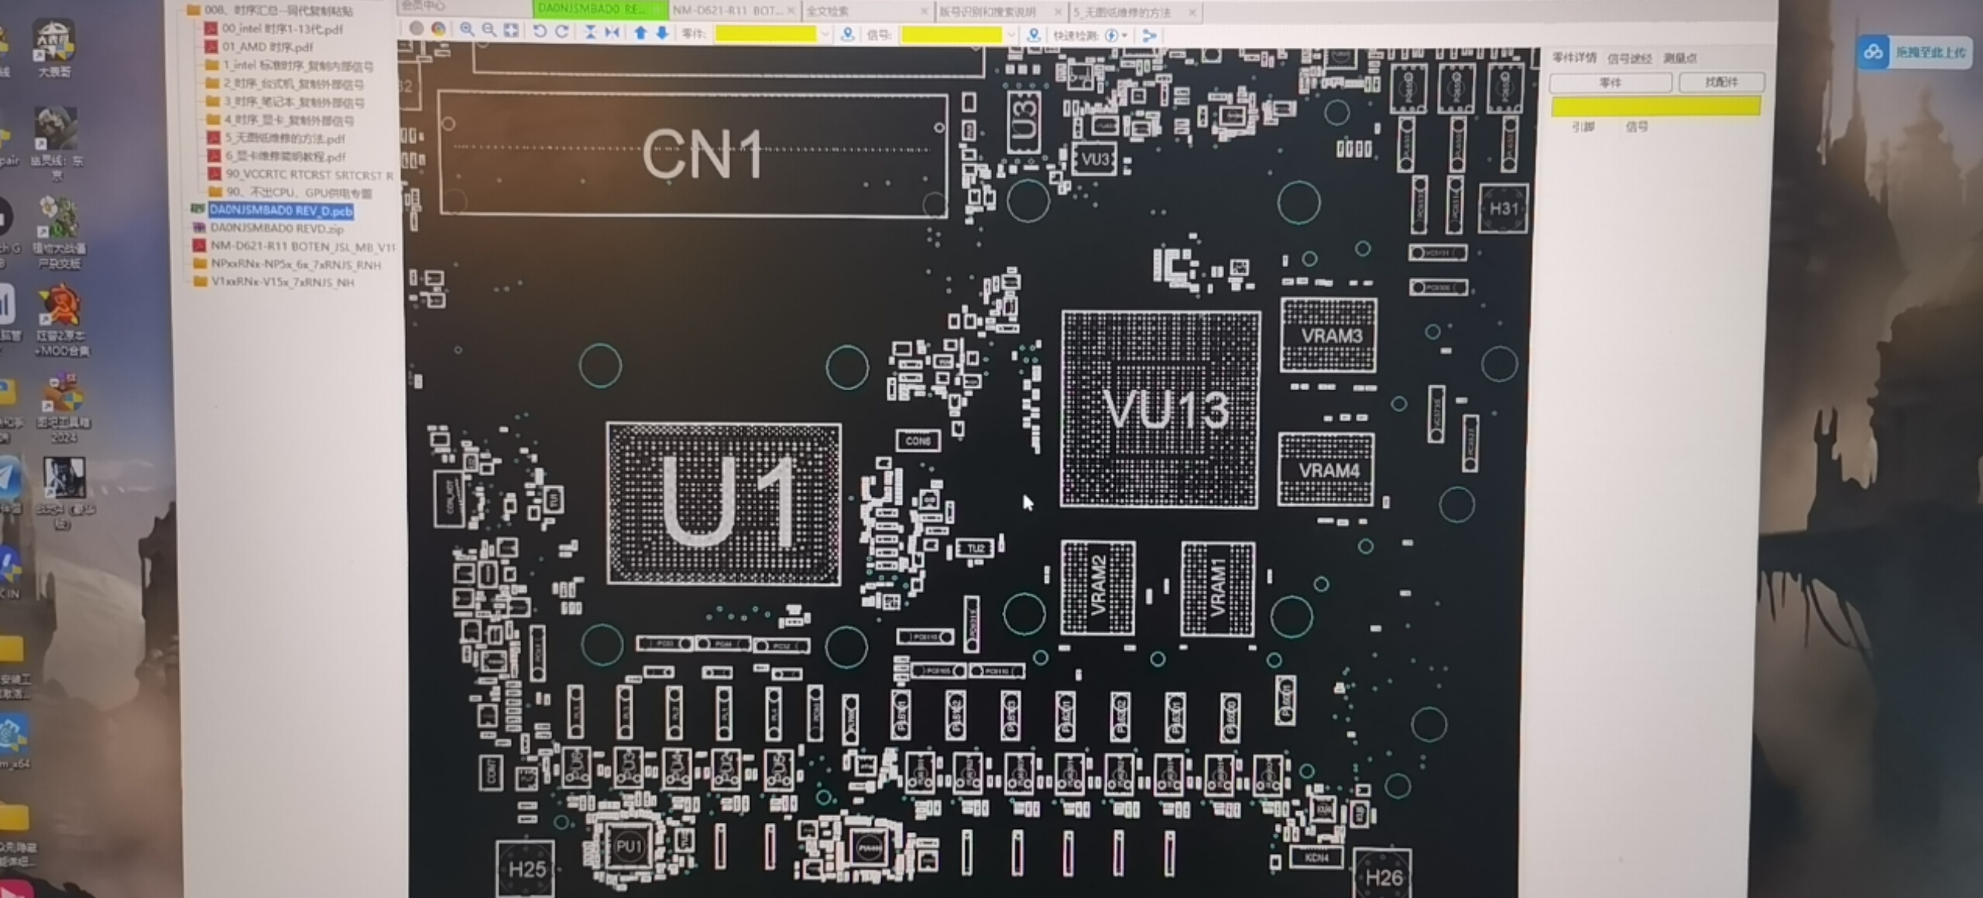Select DA0NJSMBAD0 REV_D.pcb in file tree

coord(280,211)
